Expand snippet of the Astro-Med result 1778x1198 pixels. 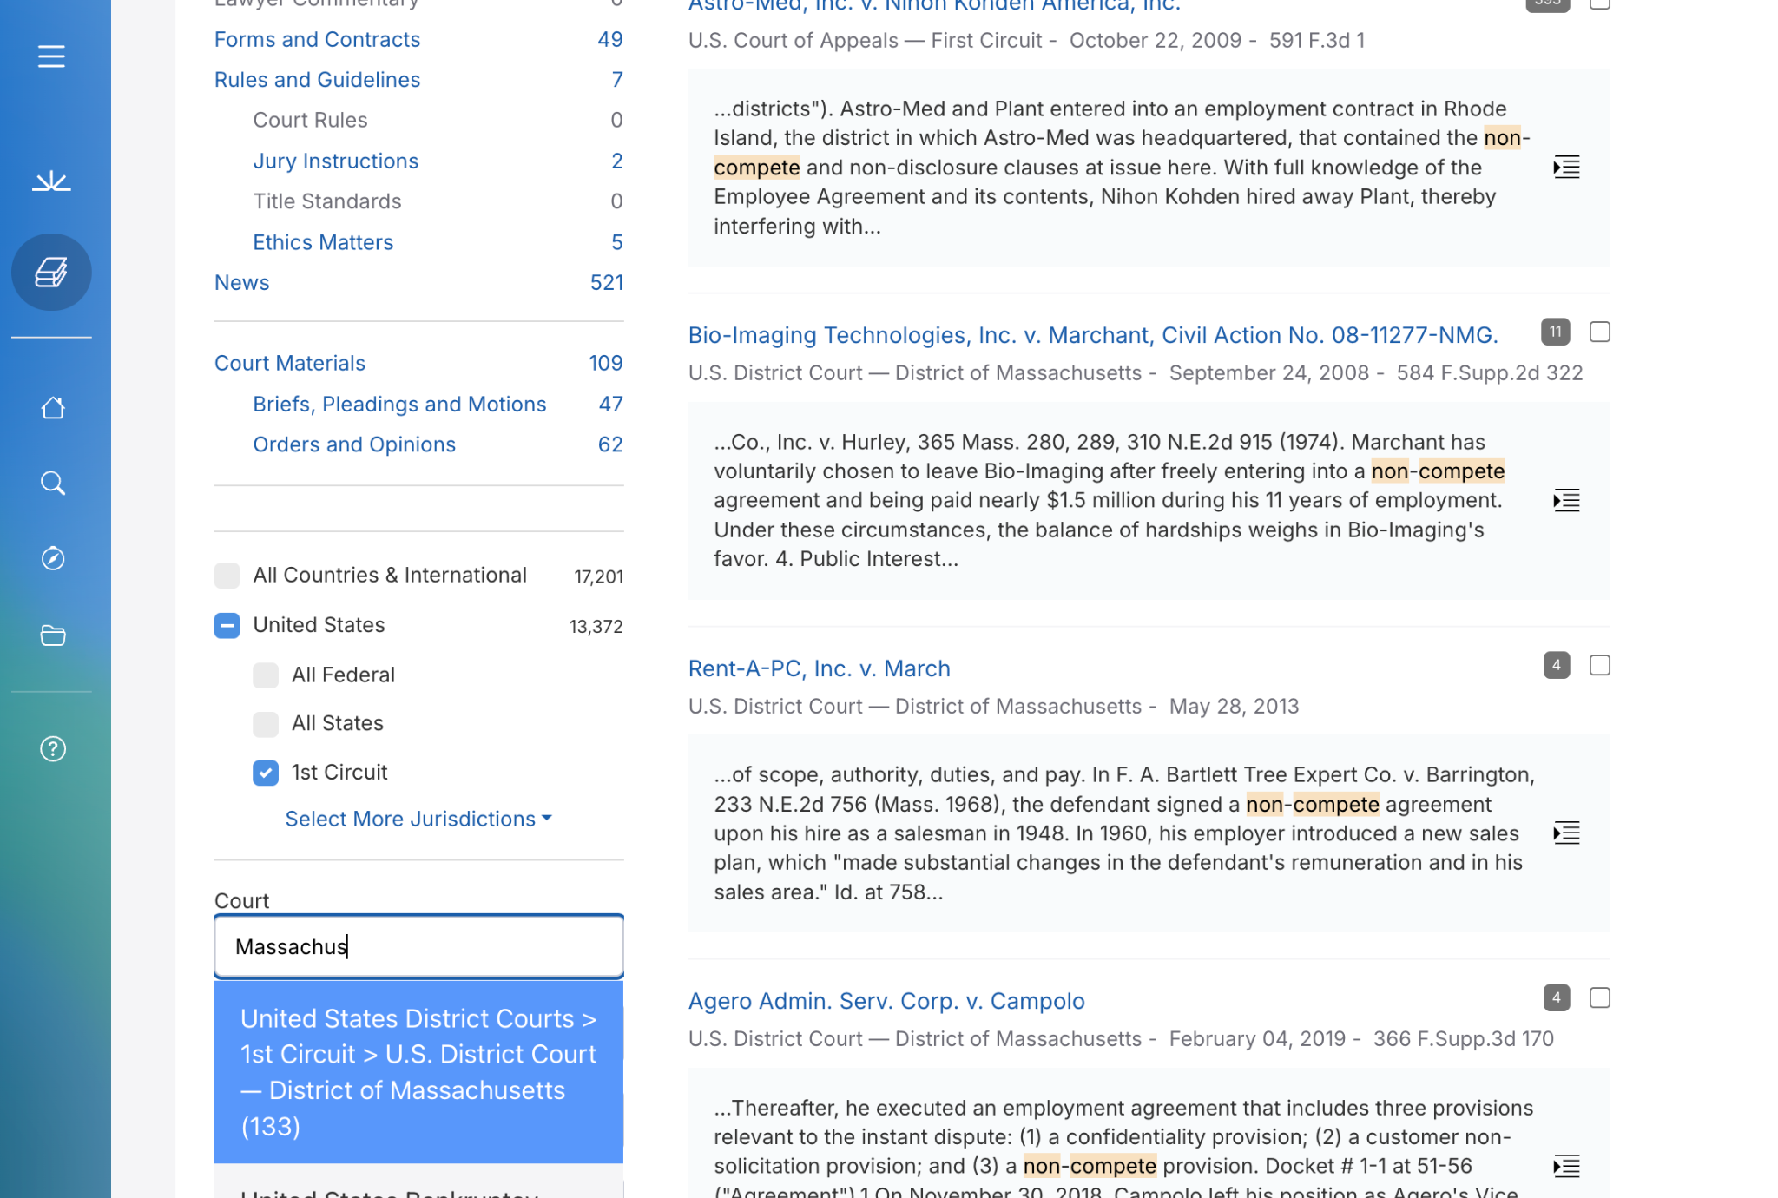click(x=1566, y=167)
